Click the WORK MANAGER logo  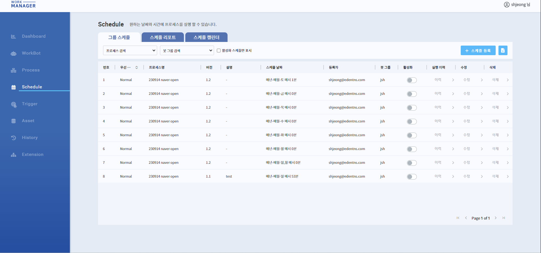tap(23, 4)
